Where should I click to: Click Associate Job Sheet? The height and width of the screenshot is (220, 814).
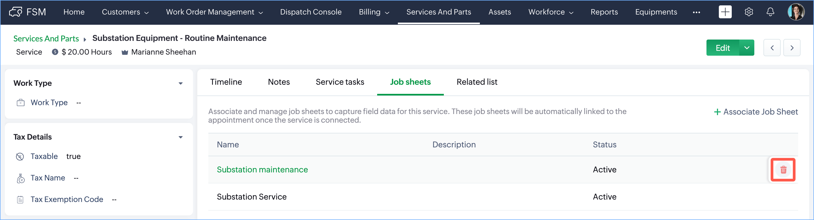click(756, 112)
